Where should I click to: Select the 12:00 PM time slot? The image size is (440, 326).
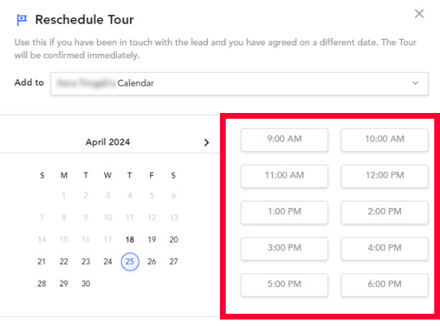[x=385, y=176]
